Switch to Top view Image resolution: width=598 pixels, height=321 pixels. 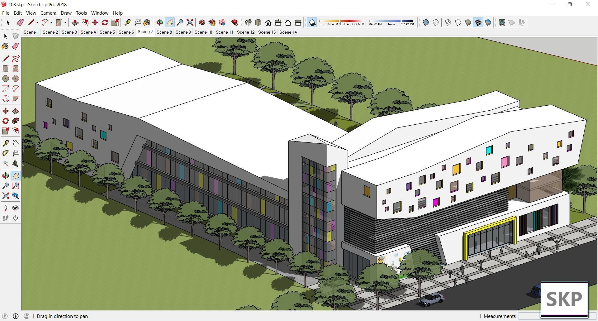258,22
